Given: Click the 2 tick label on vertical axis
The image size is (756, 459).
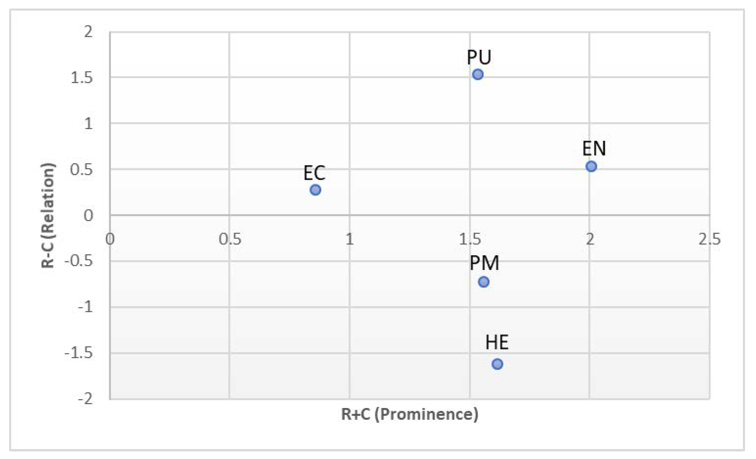Looking at the screenshot, I should tap(88, 31).
